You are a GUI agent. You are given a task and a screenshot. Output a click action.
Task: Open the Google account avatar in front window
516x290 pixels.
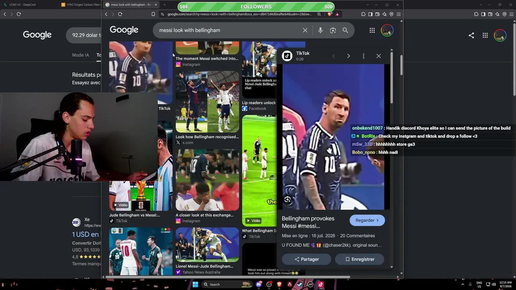click(x=387, y=30)
